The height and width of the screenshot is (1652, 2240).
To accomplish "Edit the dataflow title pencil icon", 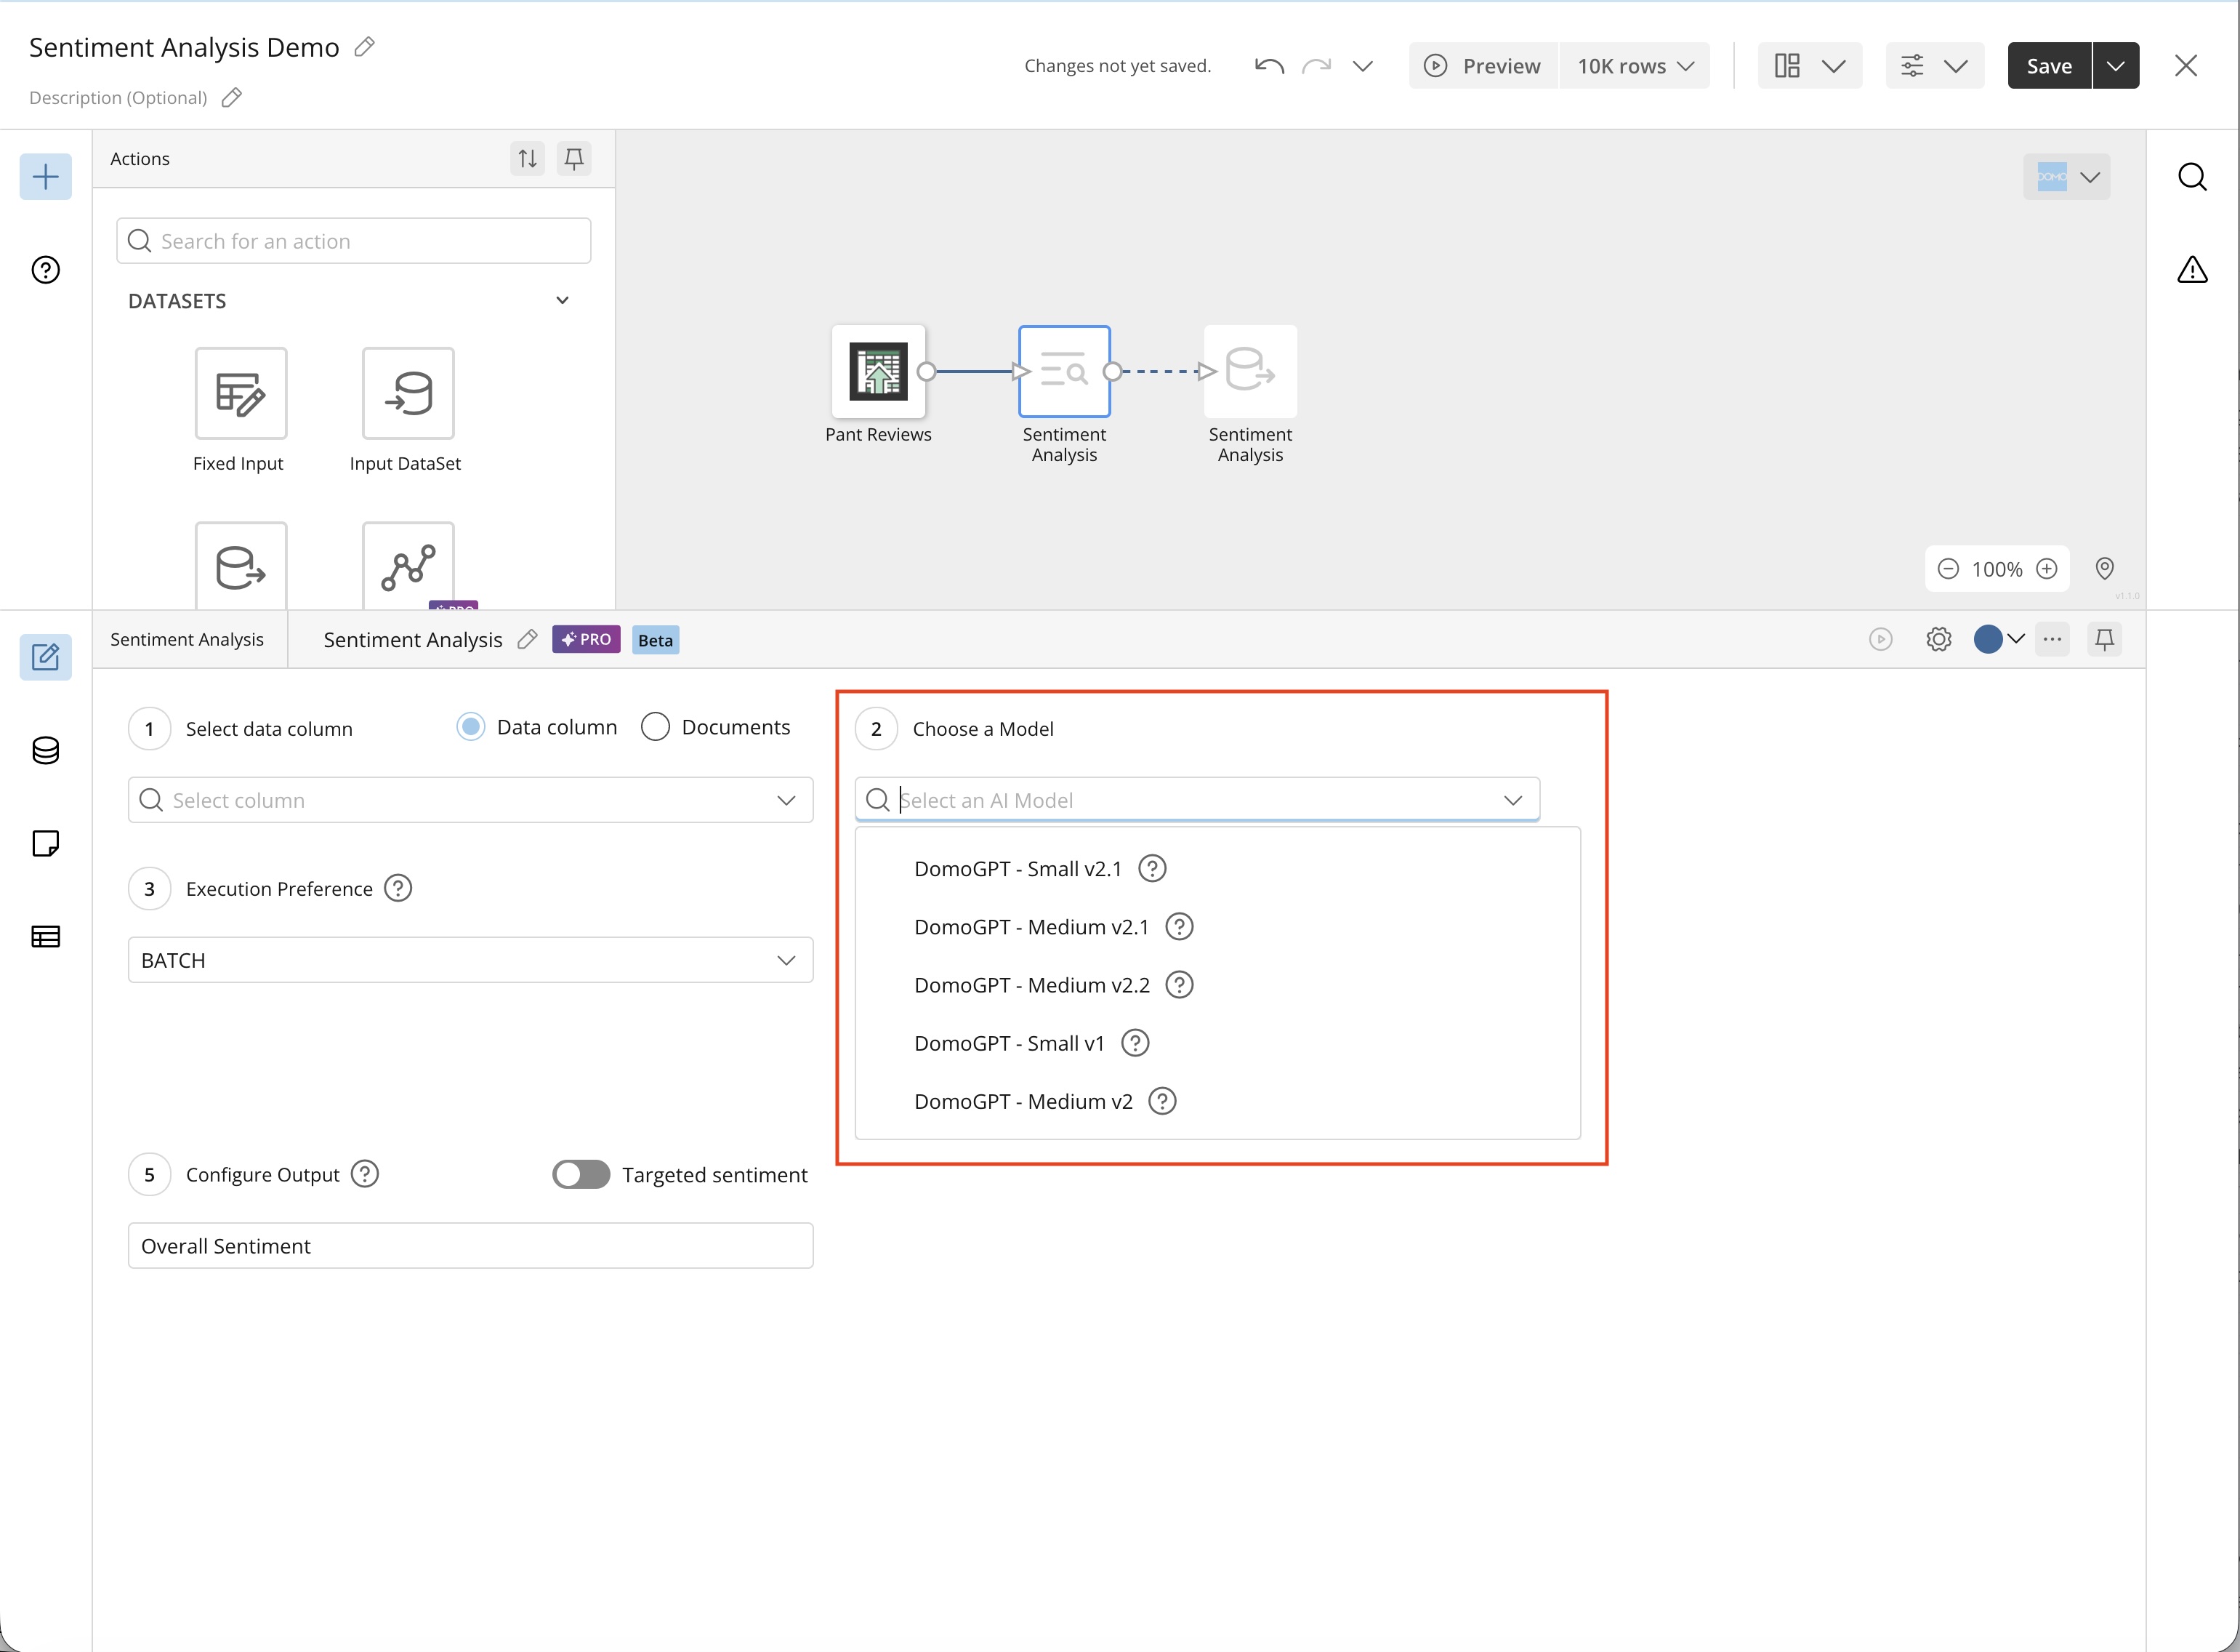I will click(365, 47).
